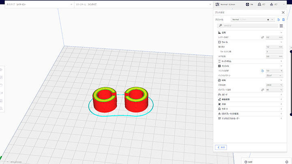
Task: Click the Walls (ウォール) section icon
Action: 219,42
